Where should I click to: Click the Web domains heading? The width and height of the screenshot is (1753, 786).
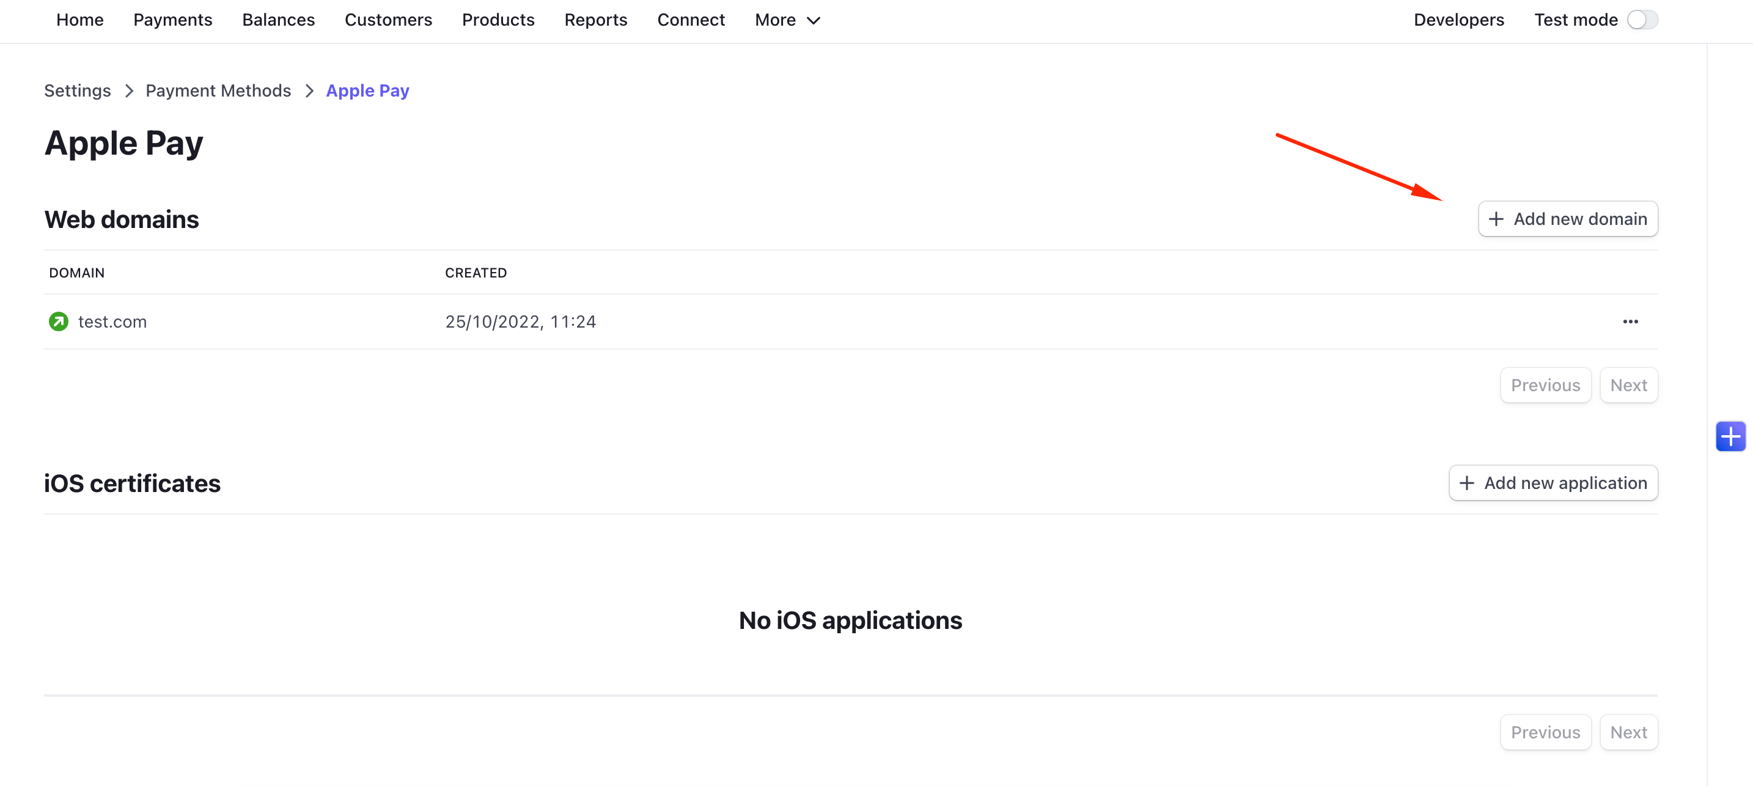coord(121,219)
